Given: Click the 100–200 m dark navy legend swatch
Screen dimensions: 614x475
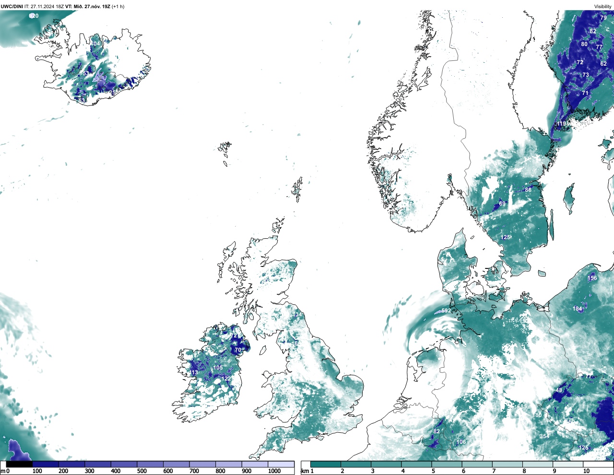Looking at the screenshot, I should pyautogui.click(x=45, y=464).
